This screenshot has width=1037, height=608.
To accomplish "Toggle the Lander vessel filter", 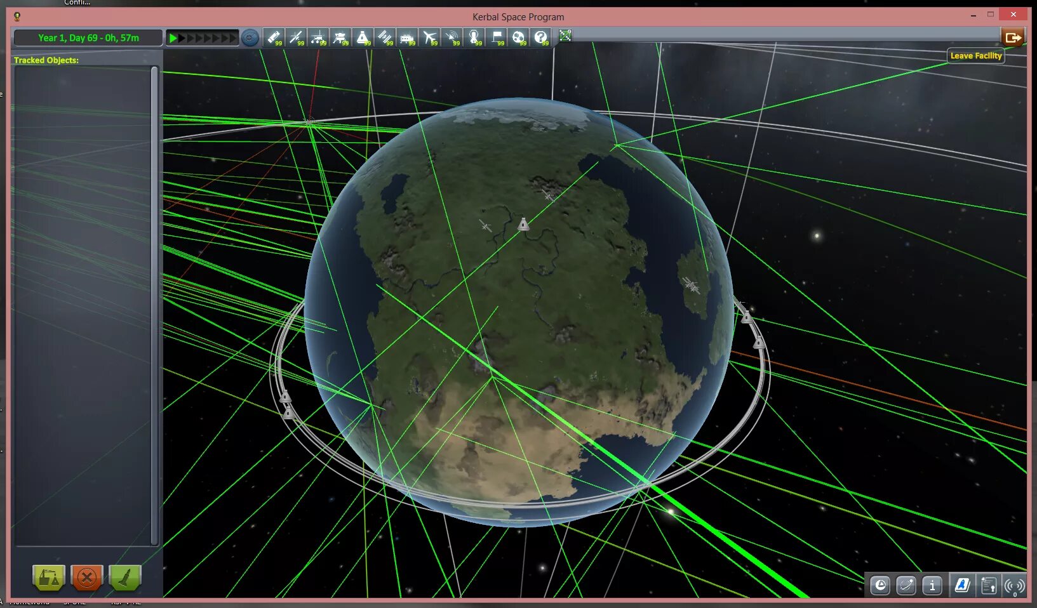I will (x=340, y=37).
